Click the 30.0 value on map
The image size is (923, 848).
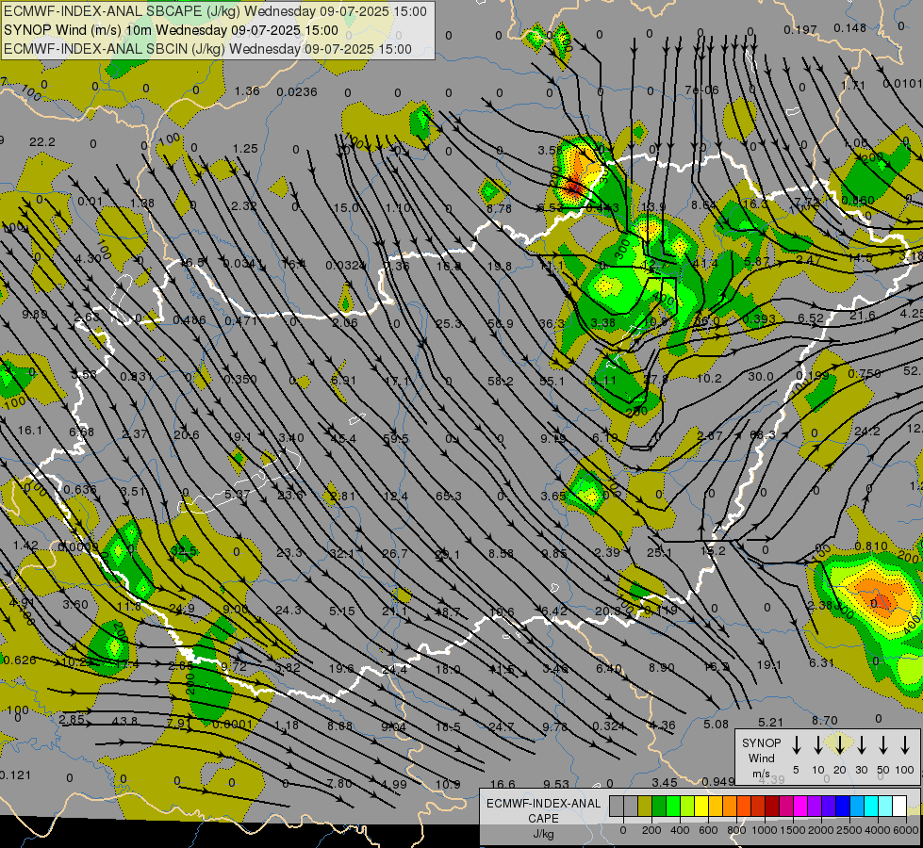click(761, 377)
